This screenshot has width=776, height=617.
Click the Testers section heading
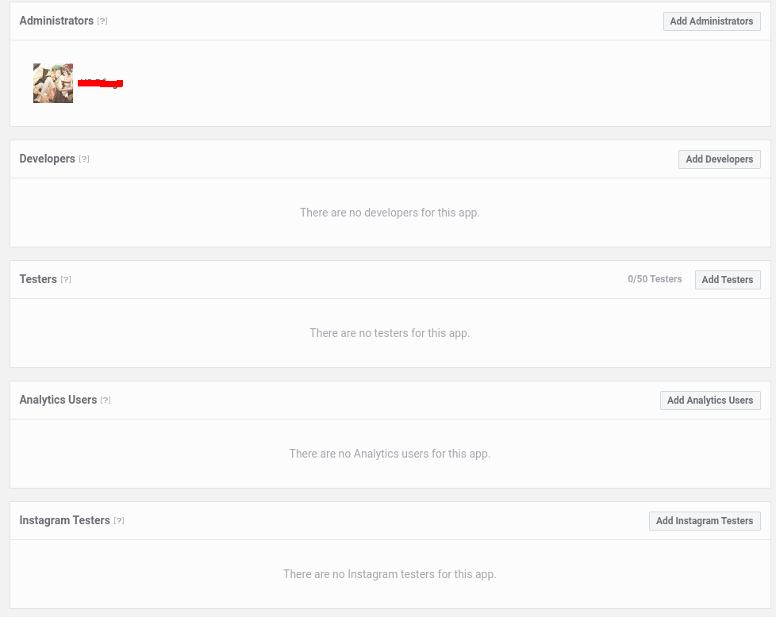coord(38,279)
